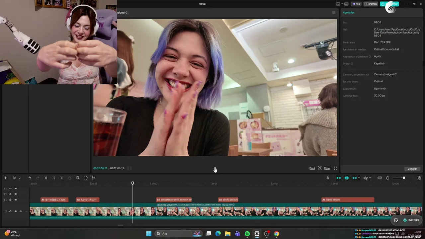Delete the left side of the clip

(x=54, y=178)
